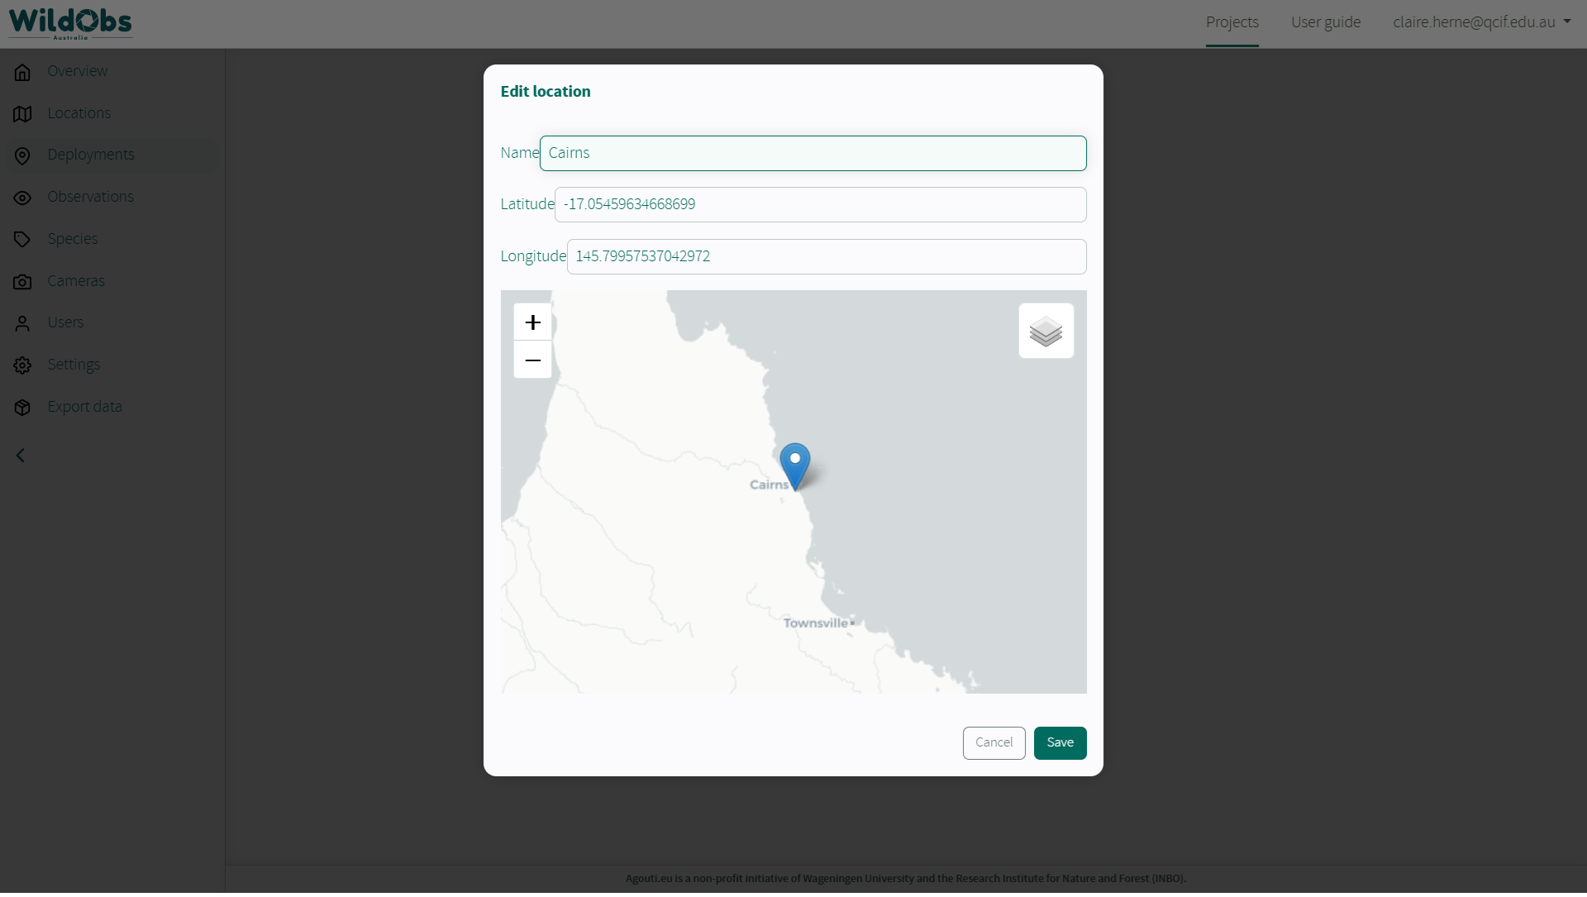Click the Overview home icon
Screen dimensions: 1587x897
coord(22,72)
